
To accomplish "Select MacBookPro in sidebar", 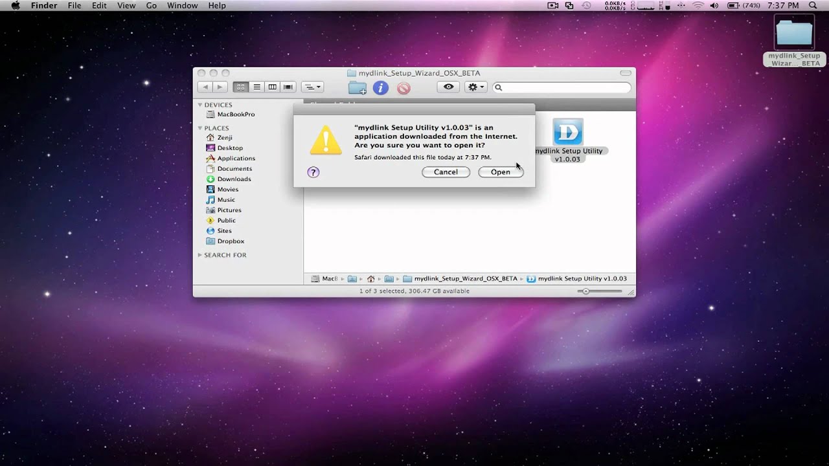I will click(230, 114).
